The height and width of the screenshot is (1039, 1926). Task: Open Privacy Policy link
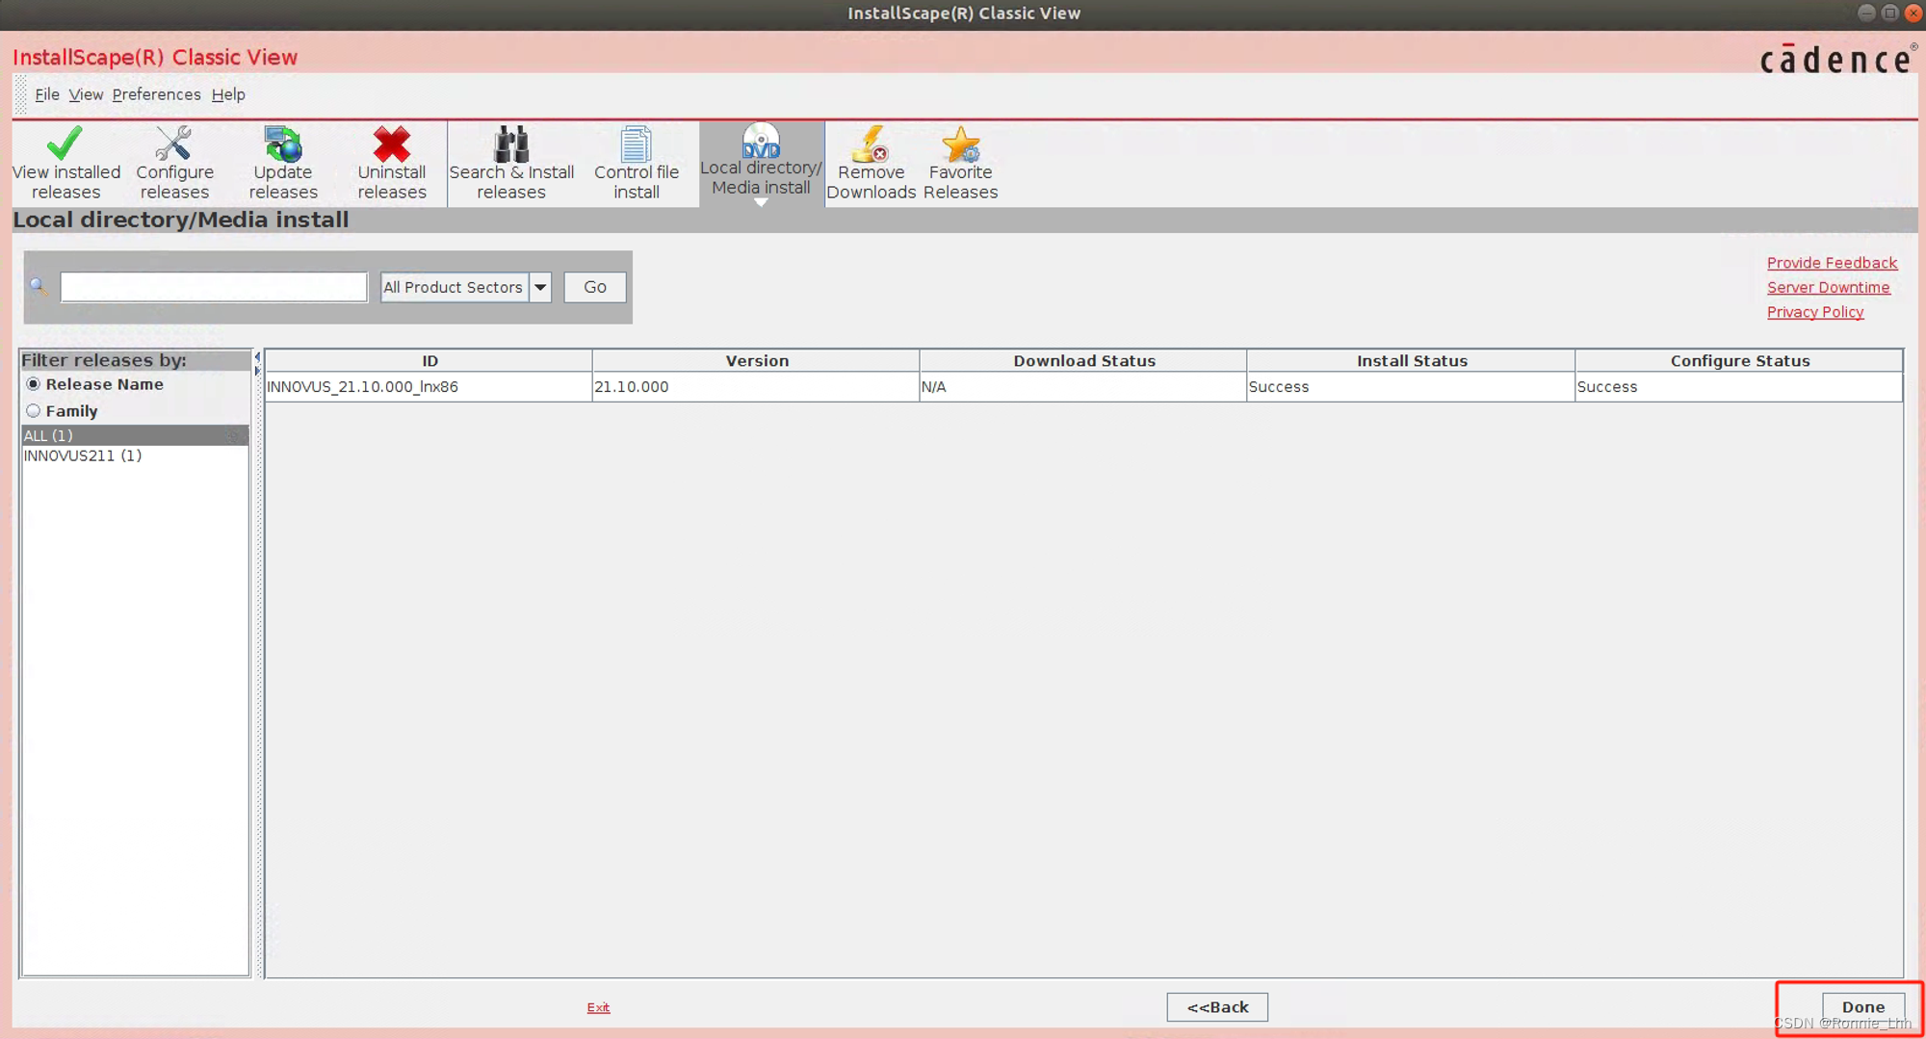pos(1815,312)
